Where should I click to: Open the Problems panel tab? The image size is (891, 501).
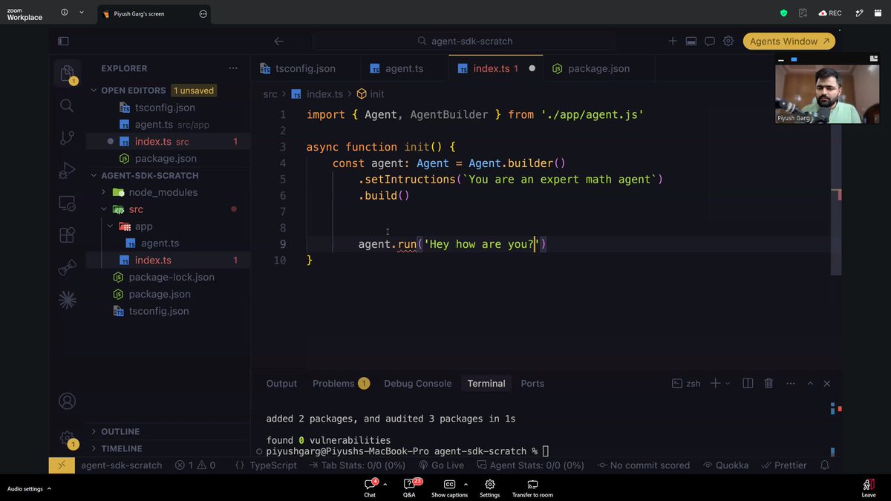point(340,384)
